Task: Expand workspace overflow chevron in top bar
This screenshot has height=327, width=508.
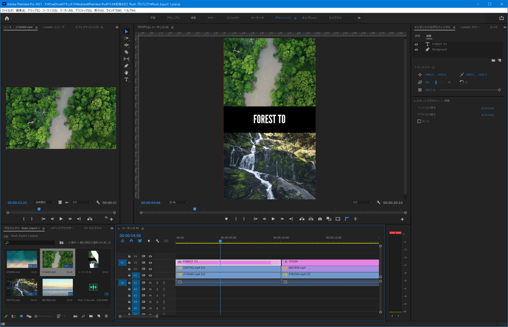Action: click(359, 18)
